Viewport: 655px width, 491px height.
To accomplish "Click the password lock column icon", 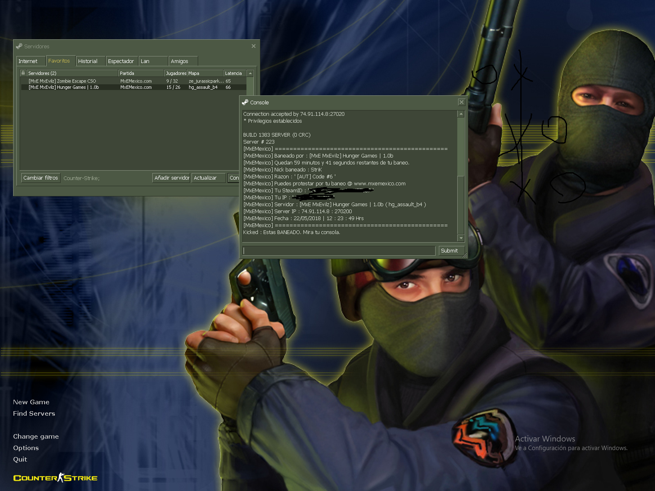I will click(23, 73).
